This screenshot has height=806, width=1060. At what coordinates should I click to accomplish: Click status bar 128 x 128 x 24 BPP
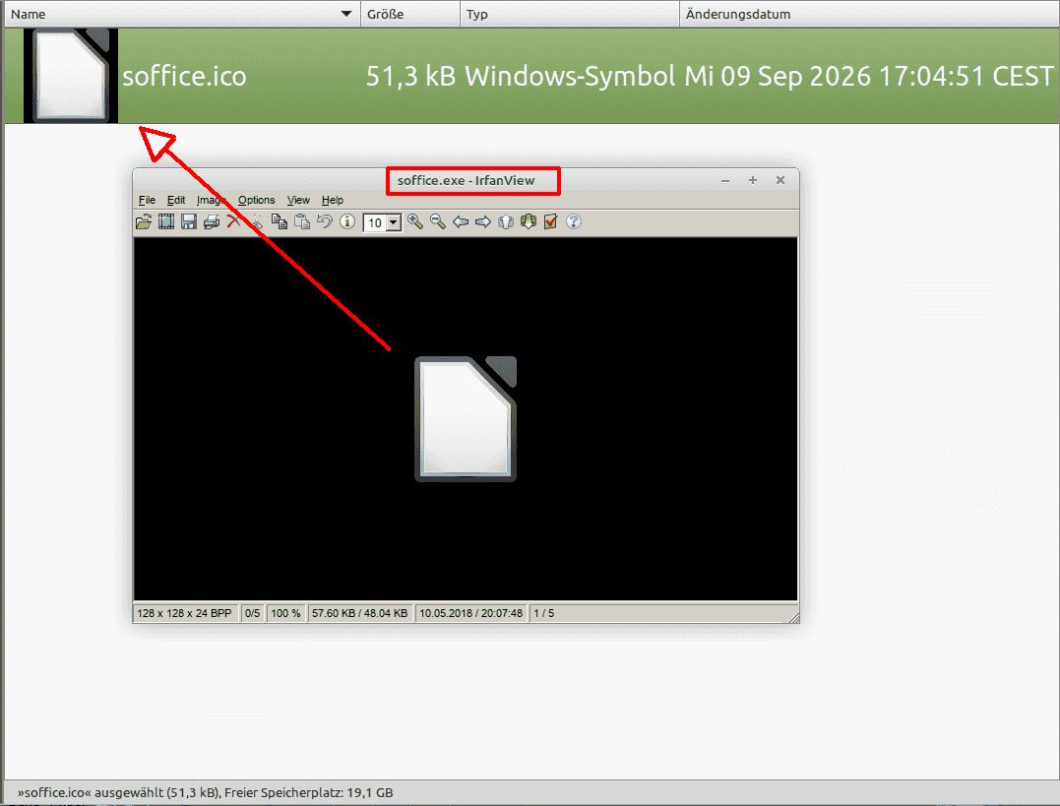pyautogui.click(x=185, y=613)
